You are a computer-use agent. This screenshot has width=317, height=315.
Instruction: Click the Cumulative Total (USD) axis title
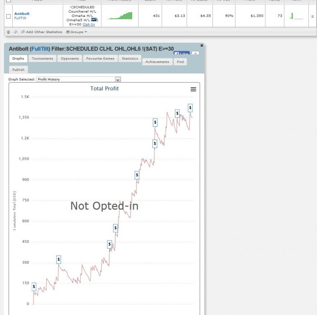pos(14,211)
